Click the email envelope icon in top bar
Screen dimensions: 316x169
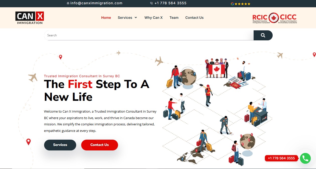(68, 3)
